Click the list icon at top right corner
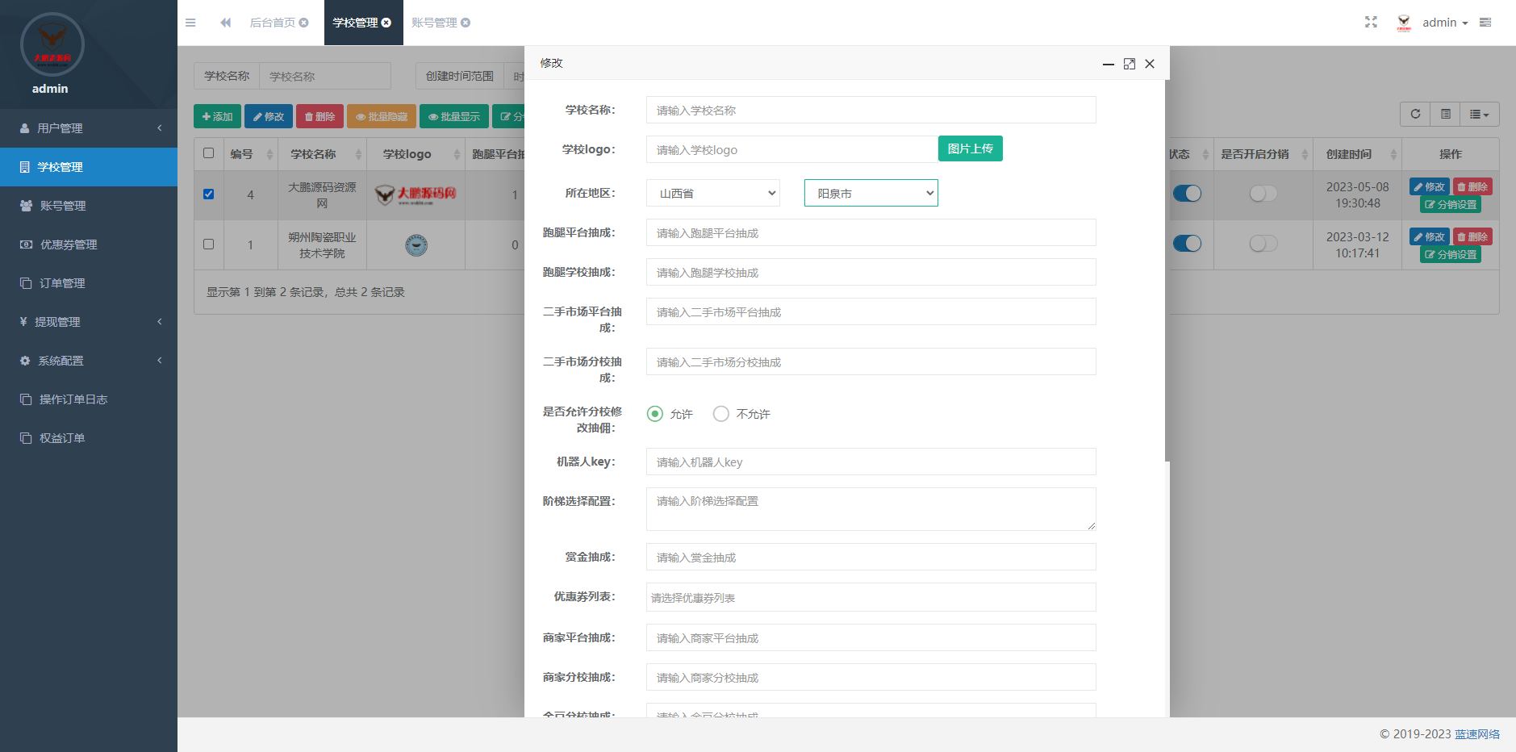Viewport: 1516px width, 752px height. [1485, 22]
